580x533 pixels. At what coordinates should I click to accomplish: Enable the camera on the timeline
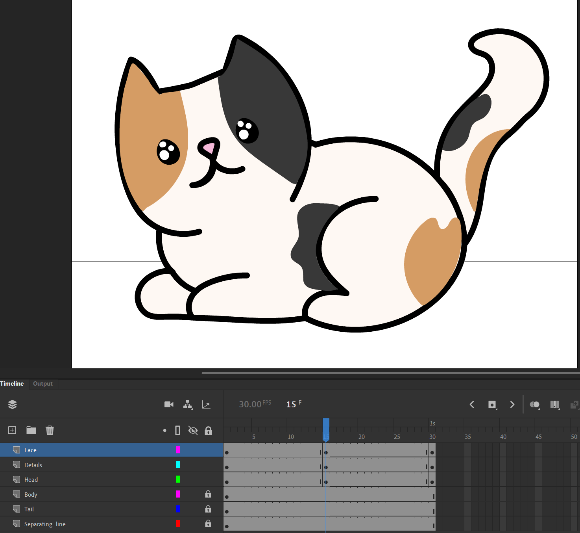[x=169, y=404]
